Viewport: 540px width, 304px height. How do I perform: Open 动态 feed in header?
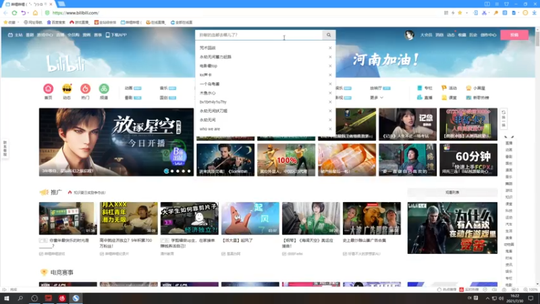(450, 35)
